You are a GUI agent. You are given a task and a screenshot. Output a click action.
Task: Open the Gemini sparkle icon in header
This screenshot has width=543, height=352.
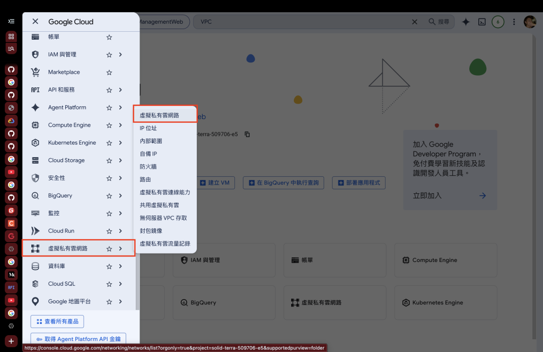466,22
